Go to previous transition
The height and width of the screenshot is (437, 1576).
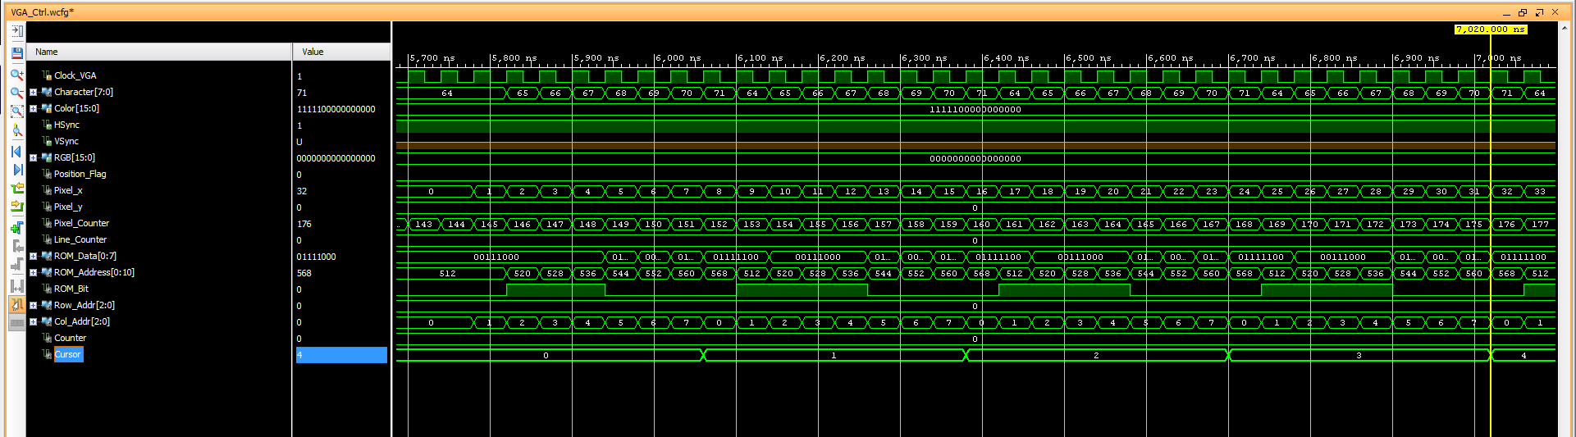pos(17,189)
